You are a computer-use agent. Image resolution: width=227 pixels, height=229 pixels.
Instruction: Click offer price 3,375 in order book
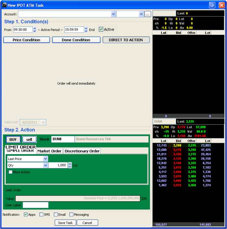[x=192, y=172]
